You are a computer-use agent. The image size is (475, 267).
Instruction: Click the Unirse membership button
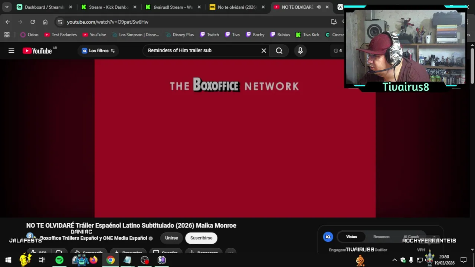click(x=171, y=238)
